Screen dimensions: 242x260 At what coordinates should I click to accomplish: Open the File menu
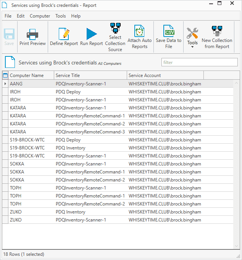(x=8, y=16)
